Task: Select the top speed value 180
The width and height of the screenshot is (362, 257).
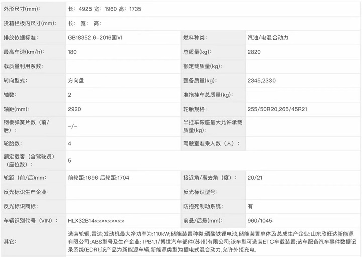Action: coord(72,52)
